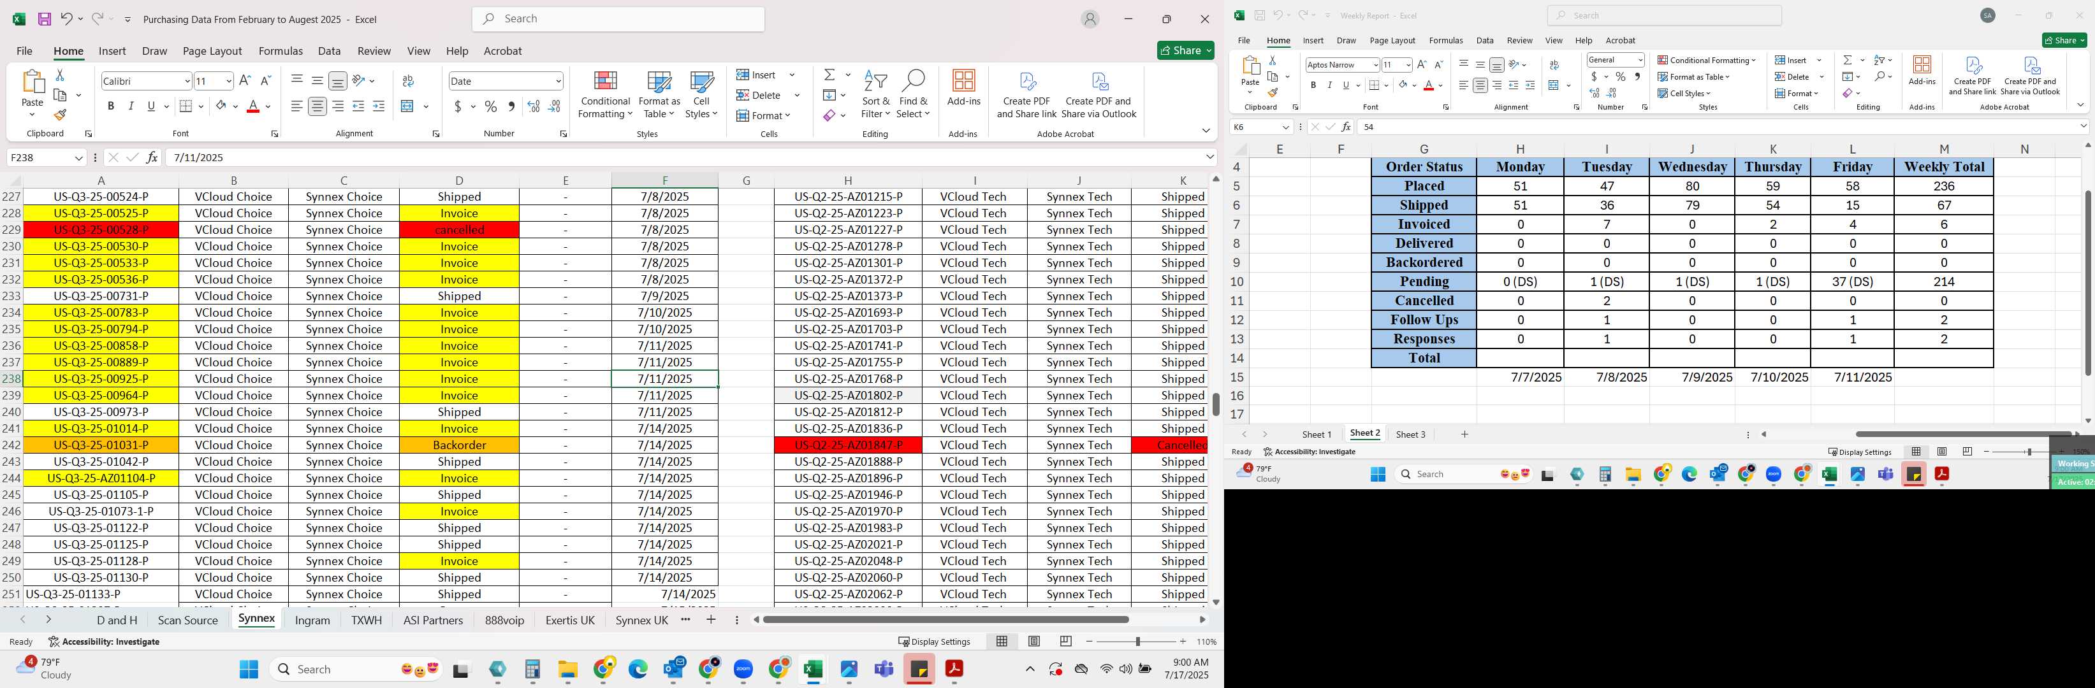Toggle Bold in Purchasing Data window

(110, 106)
